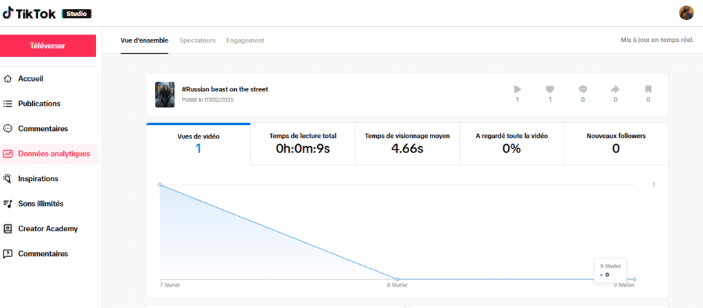Open the Russian beast video thumbnail
Screen dimensions: 703x308
[165, 95]
